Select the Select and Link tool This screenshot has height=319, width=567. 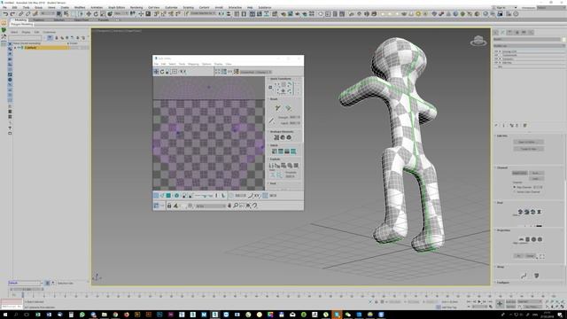pyautogui.click(x=21, y=14)
